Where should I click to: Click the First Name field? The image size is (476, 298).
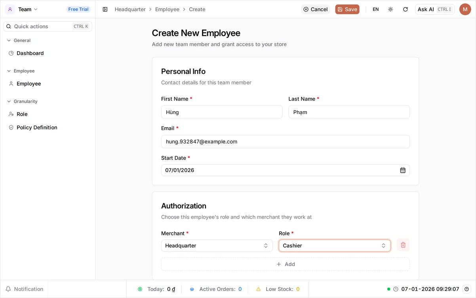point(222,112)
